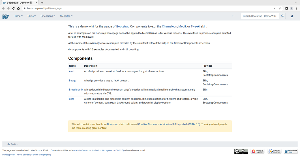Screen dimensions: 300x158
Task: Close the Bootstrap - Demo Wiki tab
Action: tap(36, 3)
